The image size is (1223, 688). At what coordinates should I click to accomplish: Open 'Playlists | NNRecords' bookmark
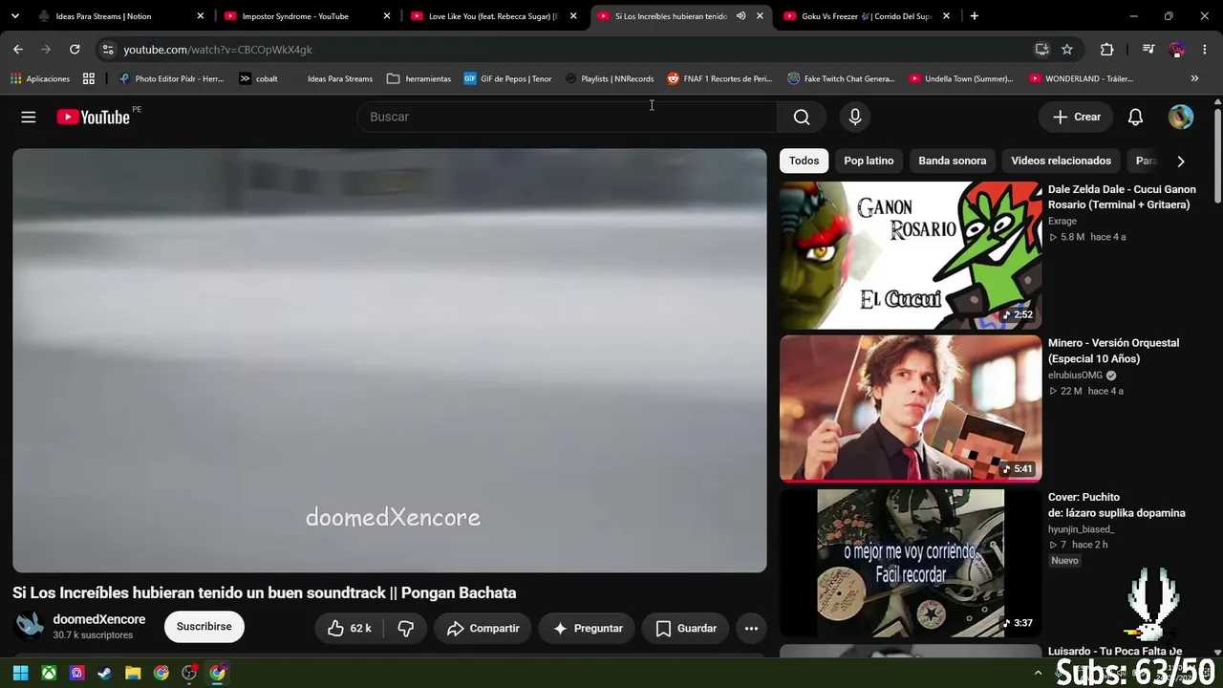(609, 78)
